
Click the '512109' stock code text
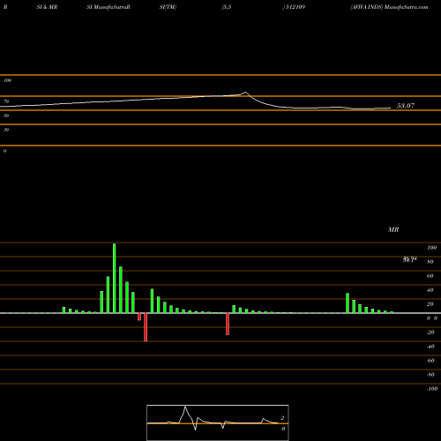pyautogui.click(x=295, y=7)
